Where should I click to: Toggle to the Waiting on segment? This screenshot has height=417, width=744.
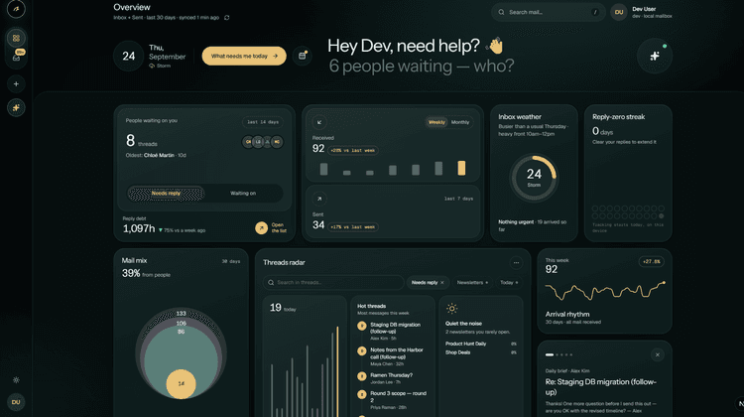(243, 194)
